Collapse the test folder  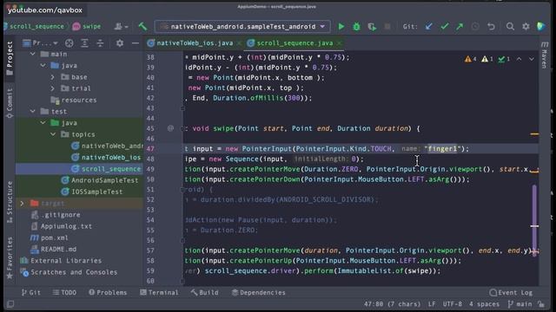[x=33, y=112]
